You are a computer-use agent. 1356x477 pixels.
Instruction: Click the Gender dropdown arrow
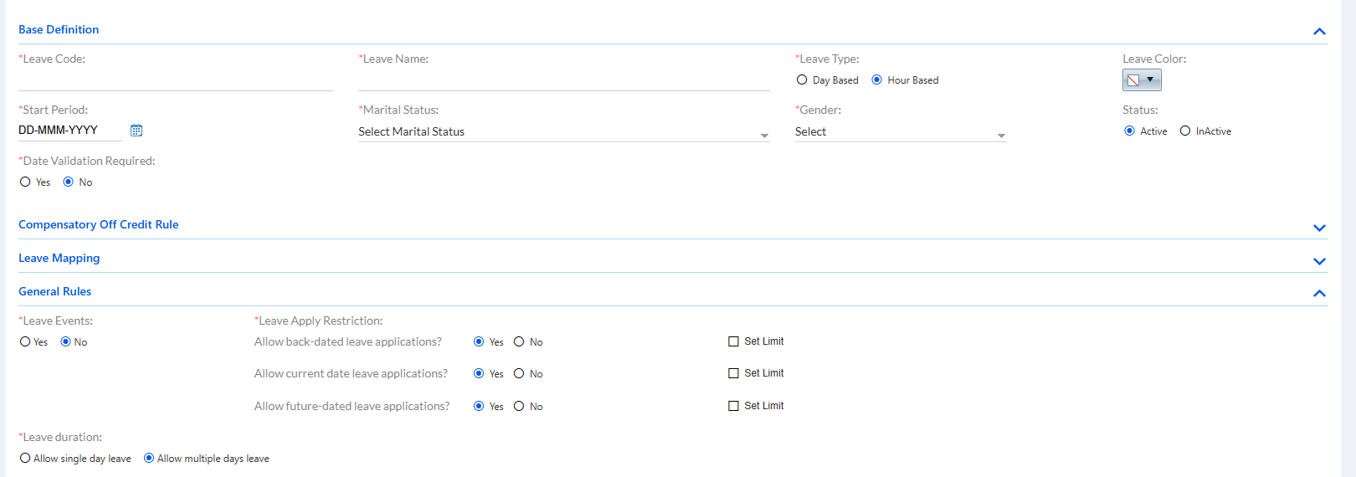point(1001,136)
